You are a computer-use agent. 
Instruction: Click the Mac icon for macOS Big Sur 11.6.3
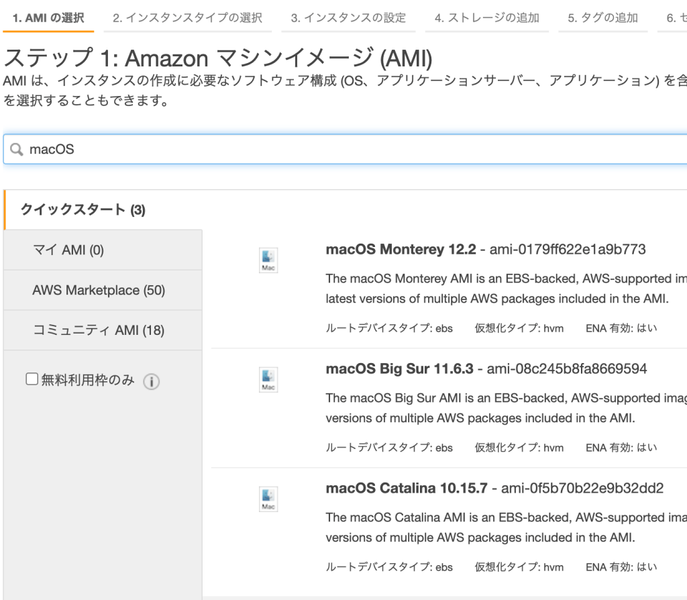(x=268, y=380)
